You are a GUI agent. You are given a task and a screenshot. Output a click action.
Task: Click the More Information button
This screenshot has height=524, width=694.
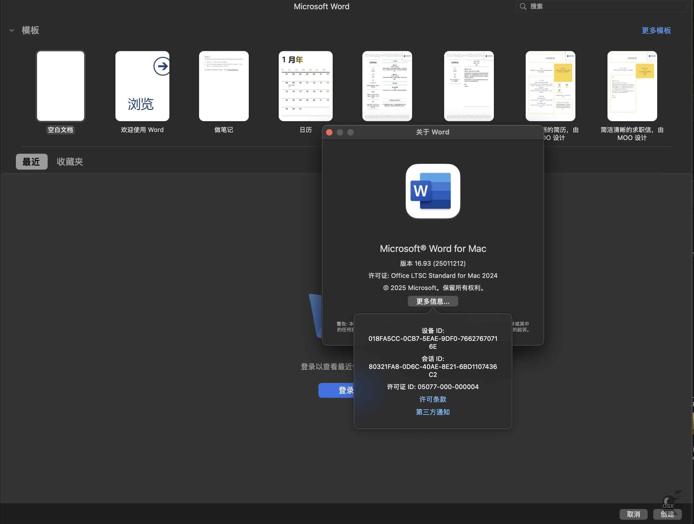(433, 301)
